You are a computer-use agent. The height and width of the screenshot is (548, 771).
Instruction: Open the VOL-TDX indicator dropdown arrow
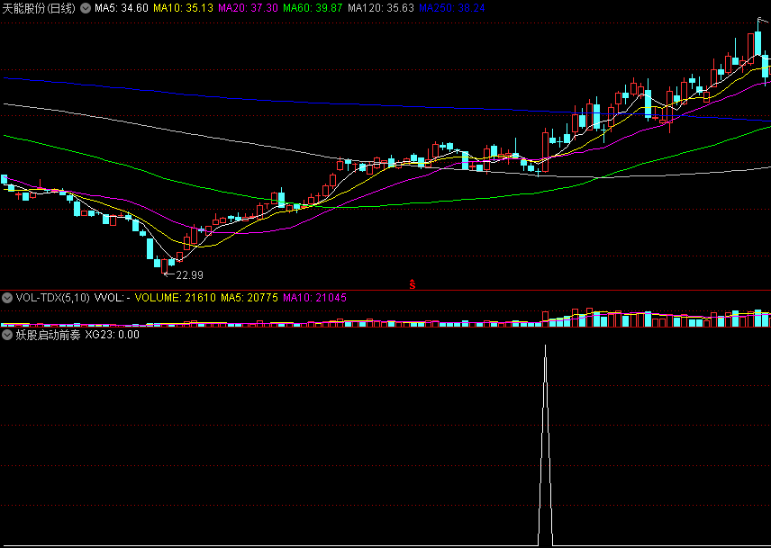coord(7,298)
